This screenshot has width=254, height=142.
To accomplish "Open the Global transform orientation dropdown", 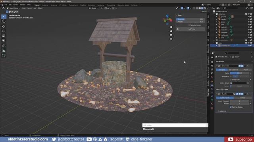I will tap(94, 8).
